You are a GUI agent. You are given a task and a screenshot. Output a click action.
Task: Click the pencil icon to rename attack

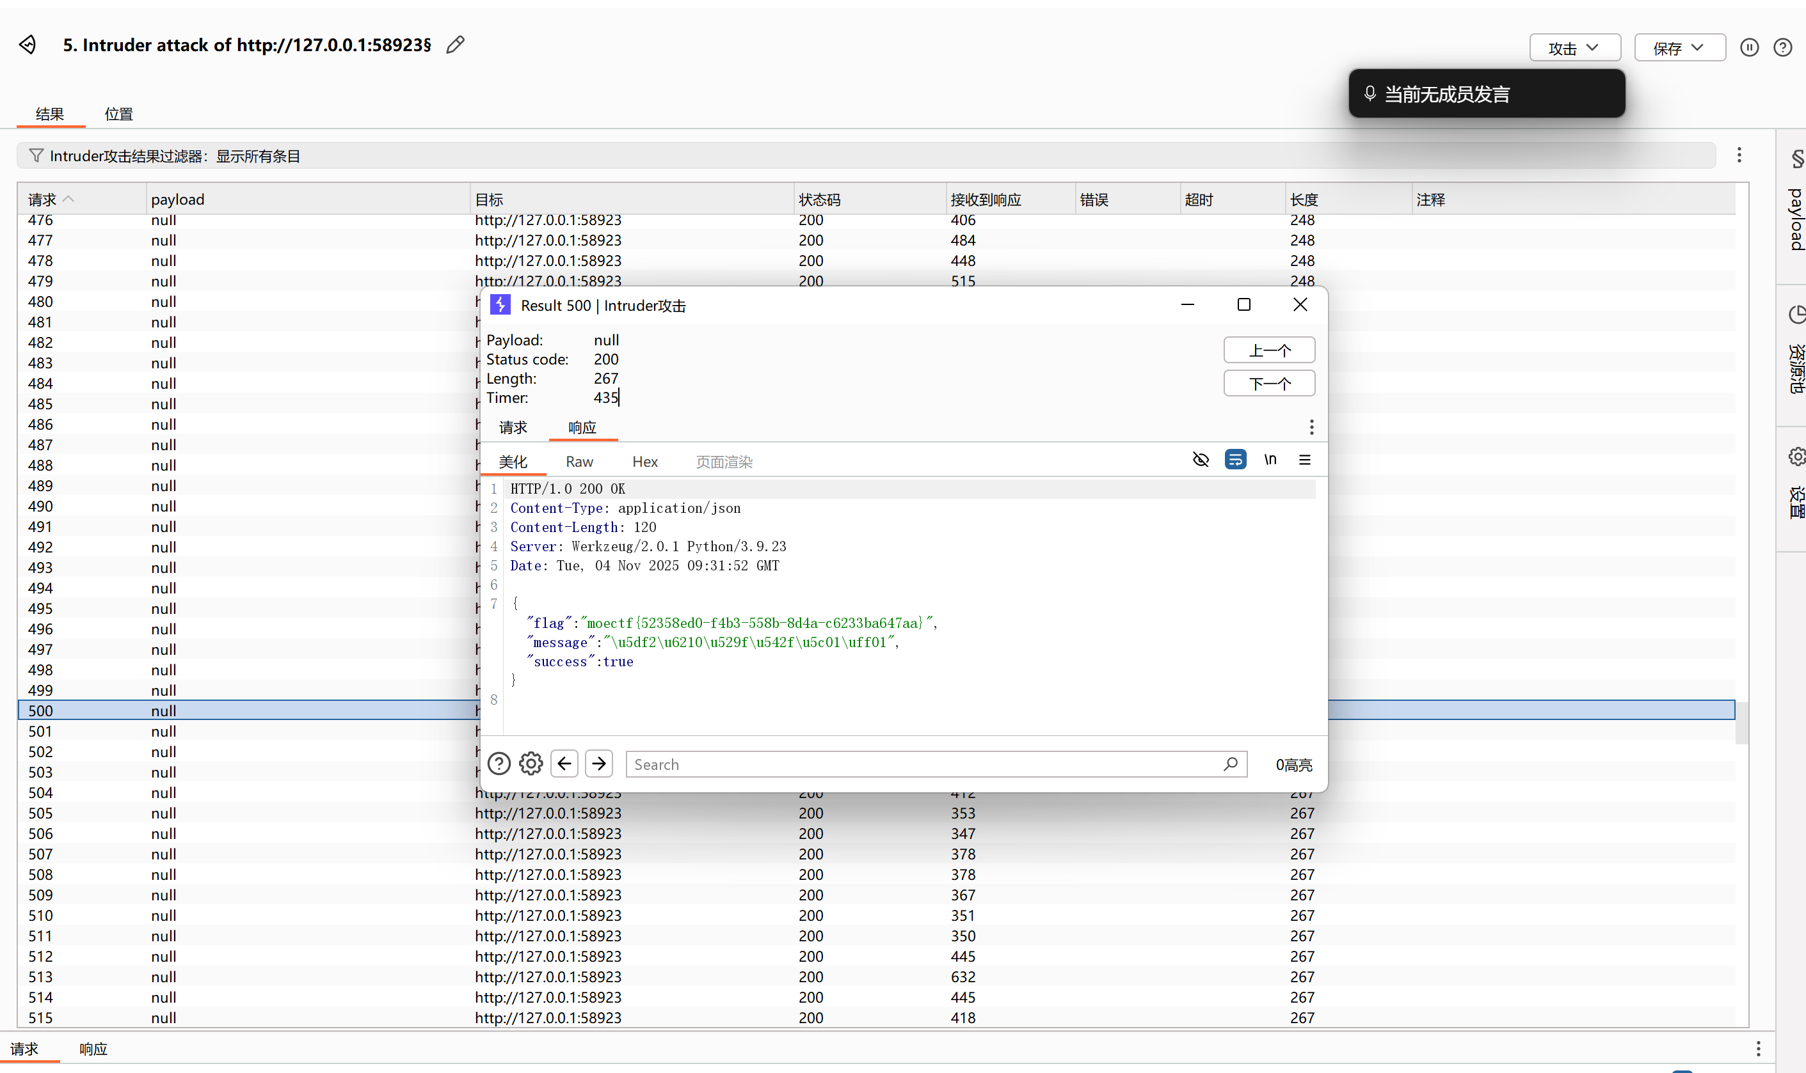coord(455,45)
